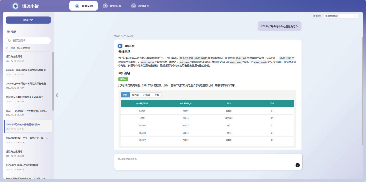Click the magnifier icon in history search

pyautogui.click(x=9, y=41)
